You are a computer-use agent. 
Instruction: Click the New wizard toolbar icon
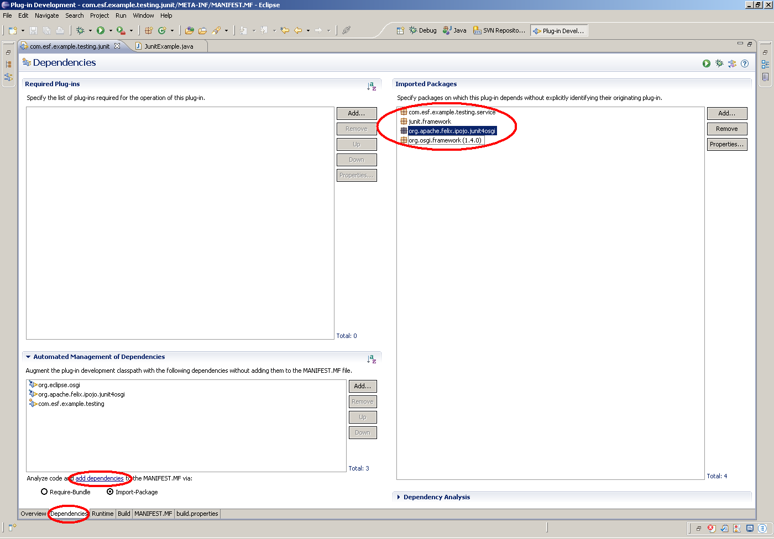(12, 30)
